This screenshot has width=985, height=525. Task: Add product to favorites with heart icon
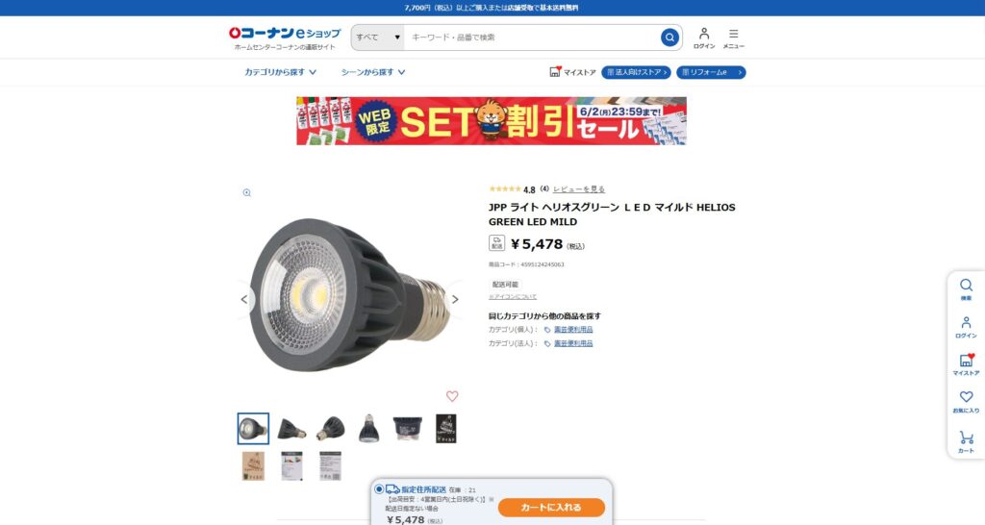coord(452,396)
